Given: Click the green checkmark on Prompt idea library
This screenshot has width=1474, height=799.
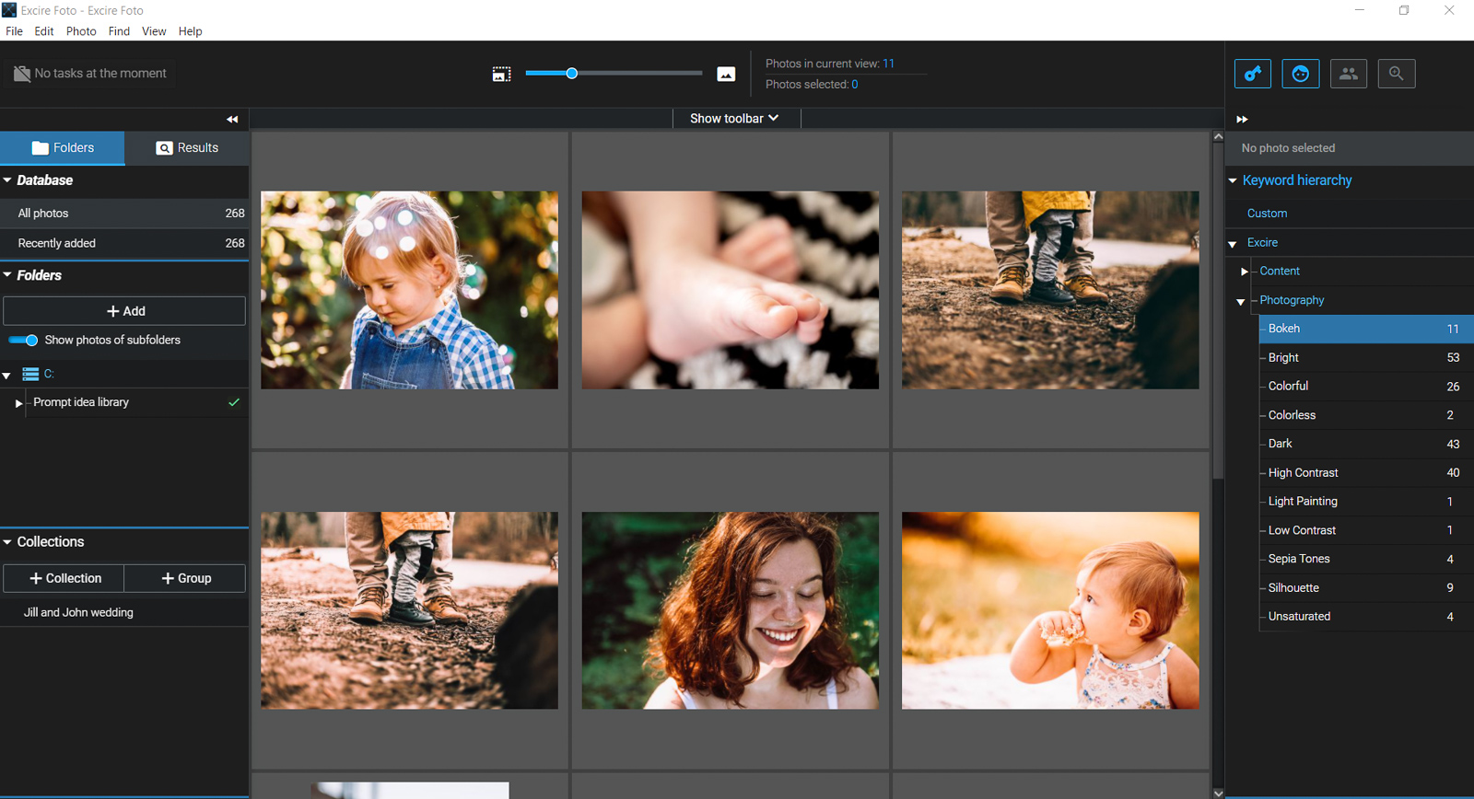Looking at the screenshot, I should coord(234,402).
